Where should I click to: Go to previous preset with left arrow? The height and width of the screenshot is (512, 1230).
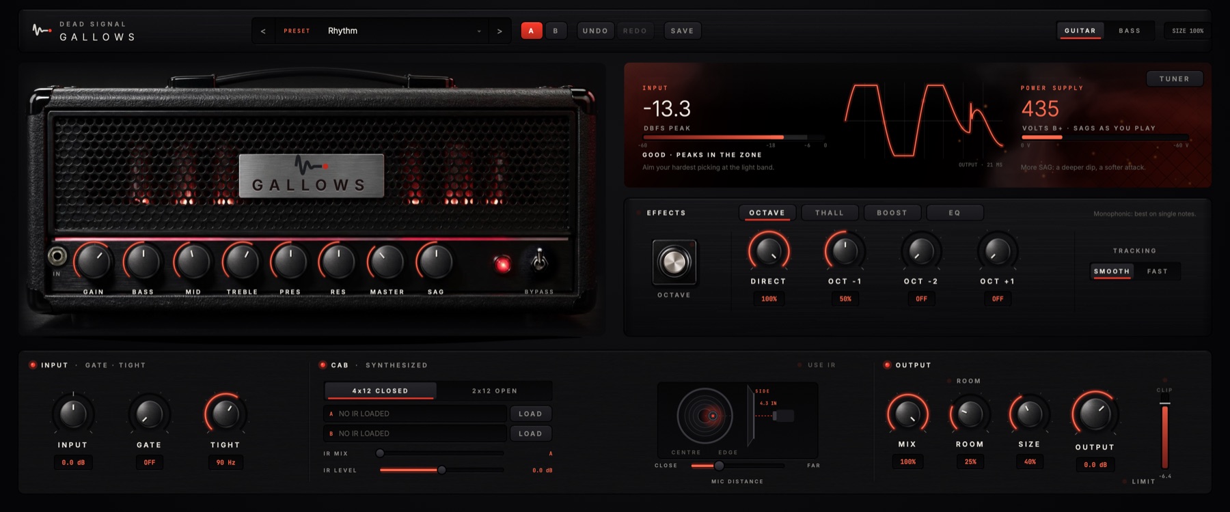tap(263, 31)
